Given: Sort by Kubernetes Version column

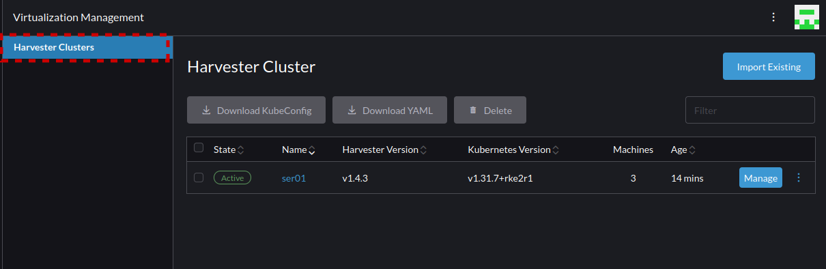Looking at the screenshot, I should tap(513, 150).
